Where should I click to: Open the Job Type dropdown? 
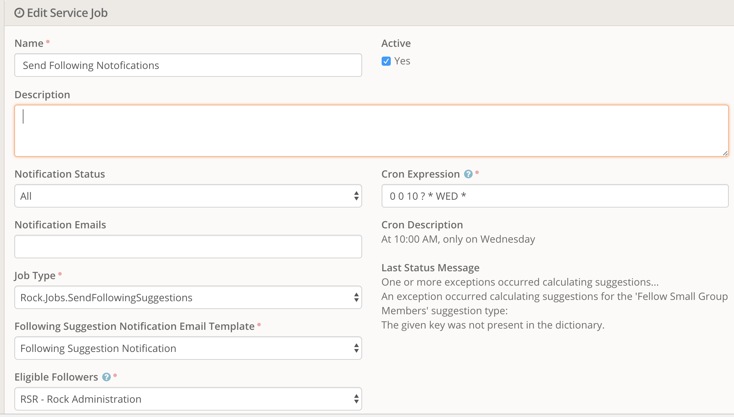click(188, 298)
